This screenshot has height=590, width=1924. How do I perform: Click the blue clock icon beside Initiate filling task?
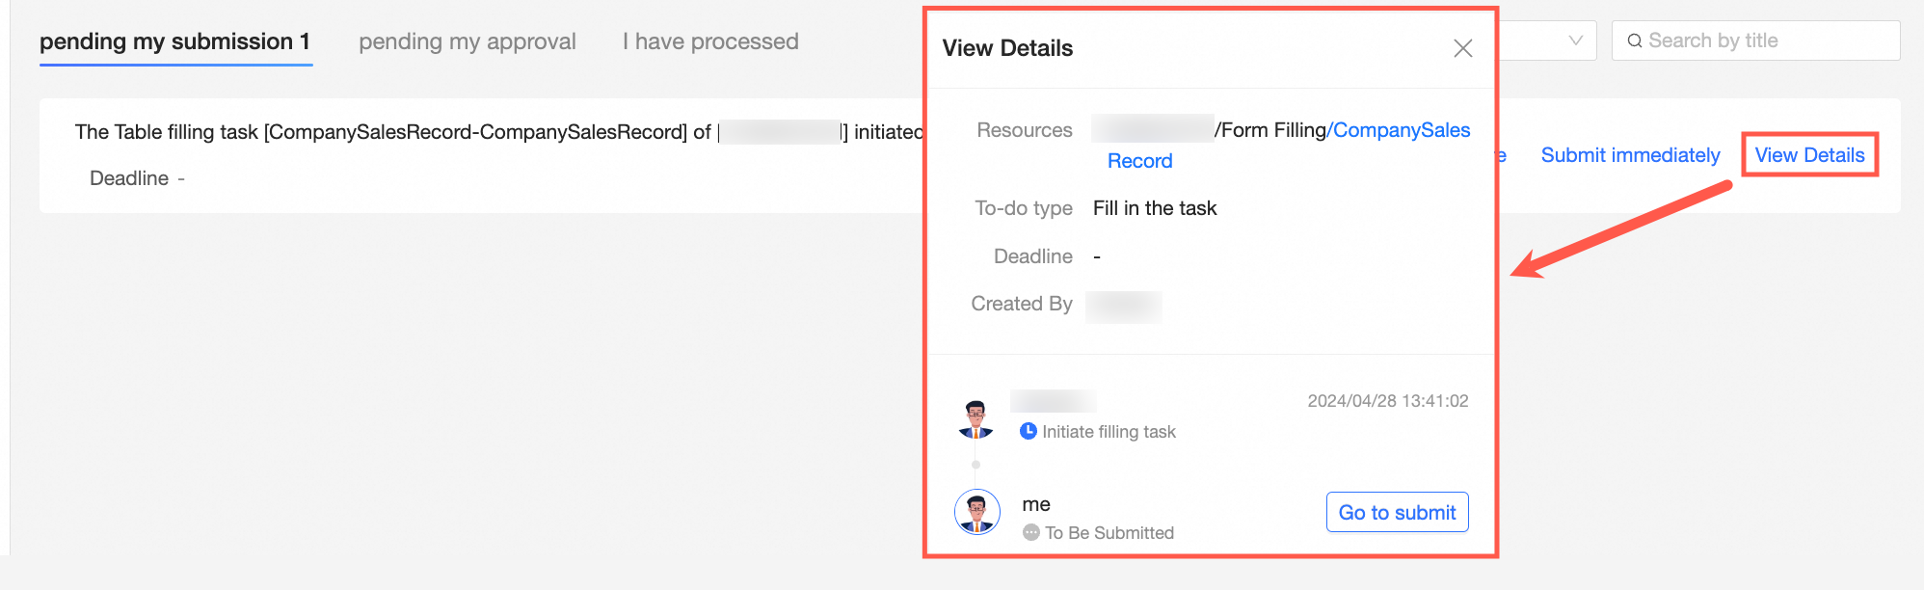1029,432
